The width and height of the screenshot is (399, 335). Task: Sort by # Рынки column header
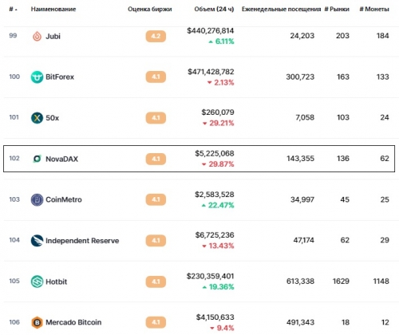click(337, 9)
